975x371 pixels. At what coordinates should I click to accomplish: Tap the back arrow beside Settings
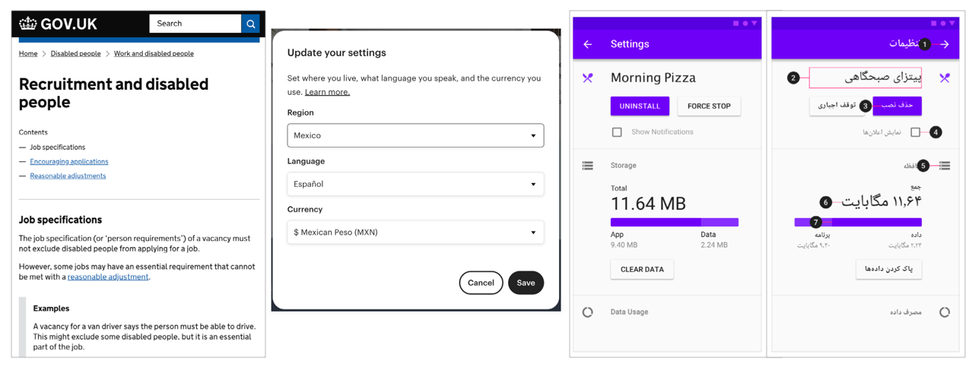point(588,44)
